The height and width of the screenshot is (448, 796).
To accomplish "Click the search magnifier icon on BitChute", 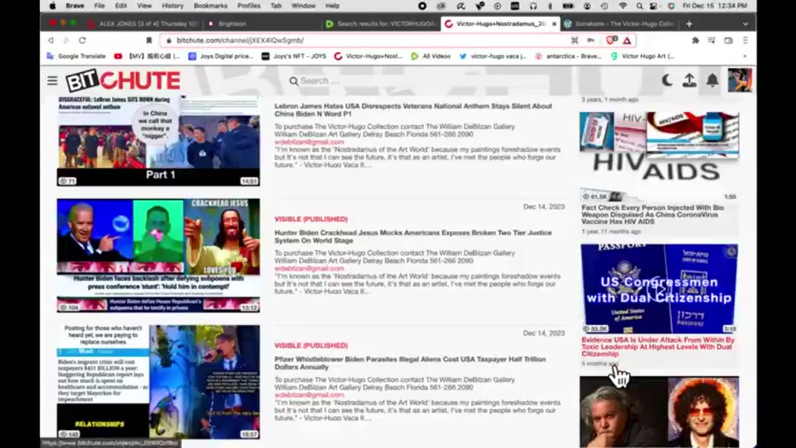I will 294,81.
